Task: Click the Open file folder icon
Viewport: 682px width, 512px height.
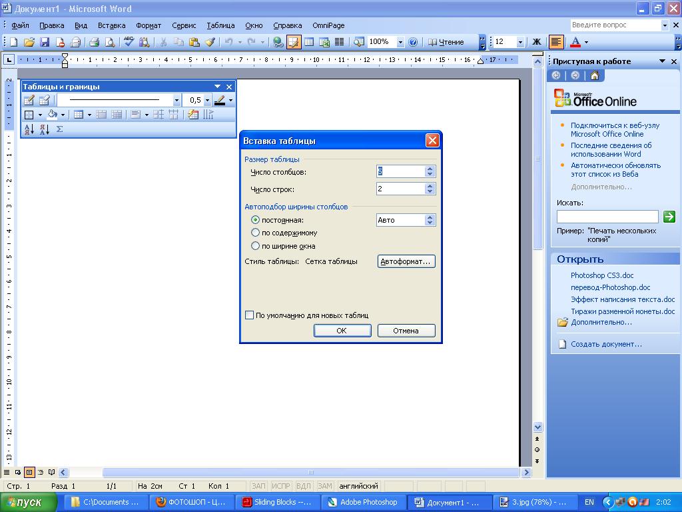Action: click(29, 42)
